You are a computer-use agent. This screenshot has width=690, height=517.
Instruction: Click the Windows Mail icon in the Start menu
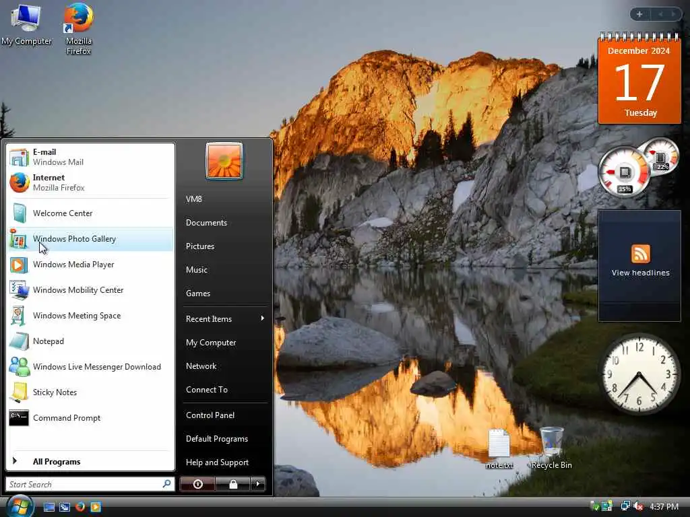(19, 157)
